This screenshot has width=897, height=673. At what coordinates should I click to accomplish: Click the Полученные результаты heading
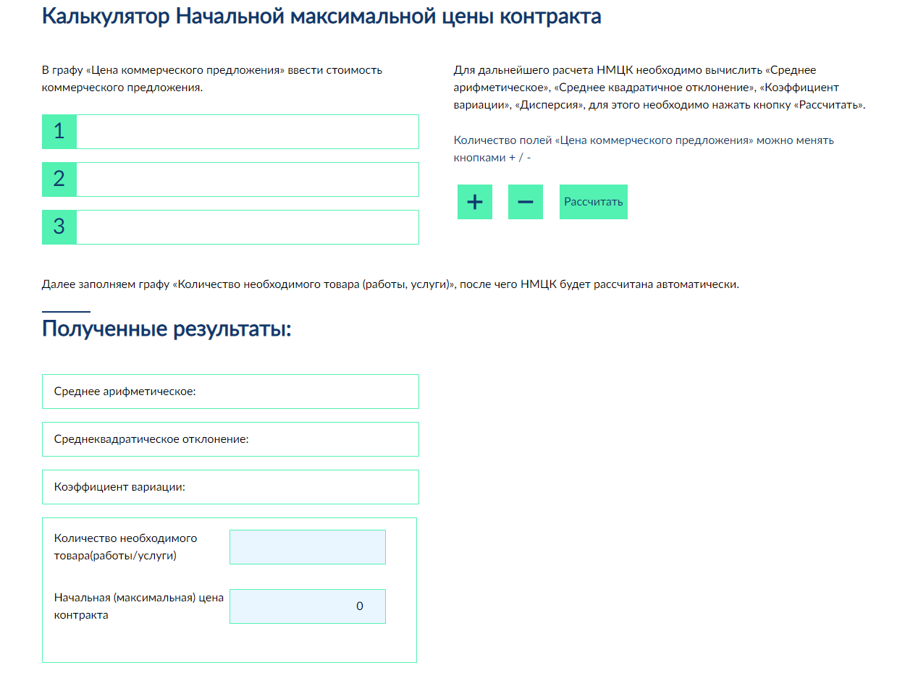(167, 329)
